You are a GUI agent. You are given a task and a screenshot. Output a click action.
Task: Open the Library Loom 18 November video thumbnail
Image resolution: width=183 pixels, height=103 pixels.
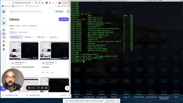point(24,51)
